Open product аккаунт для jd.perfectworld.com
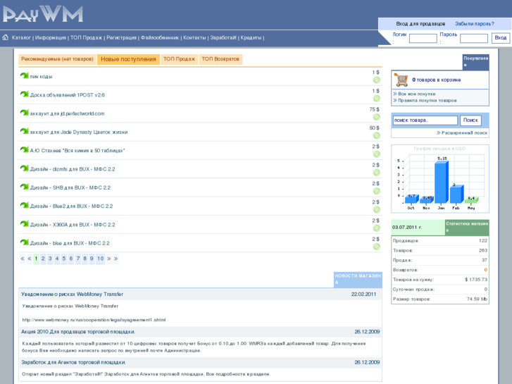This screenshot has width=512, height=384. [x=68, y=113]
